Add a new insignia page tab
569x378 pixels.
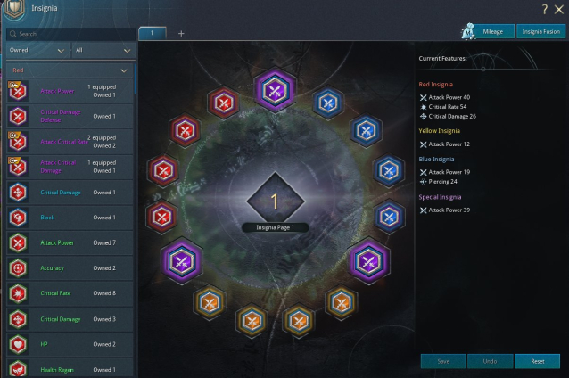pos(181,33)
